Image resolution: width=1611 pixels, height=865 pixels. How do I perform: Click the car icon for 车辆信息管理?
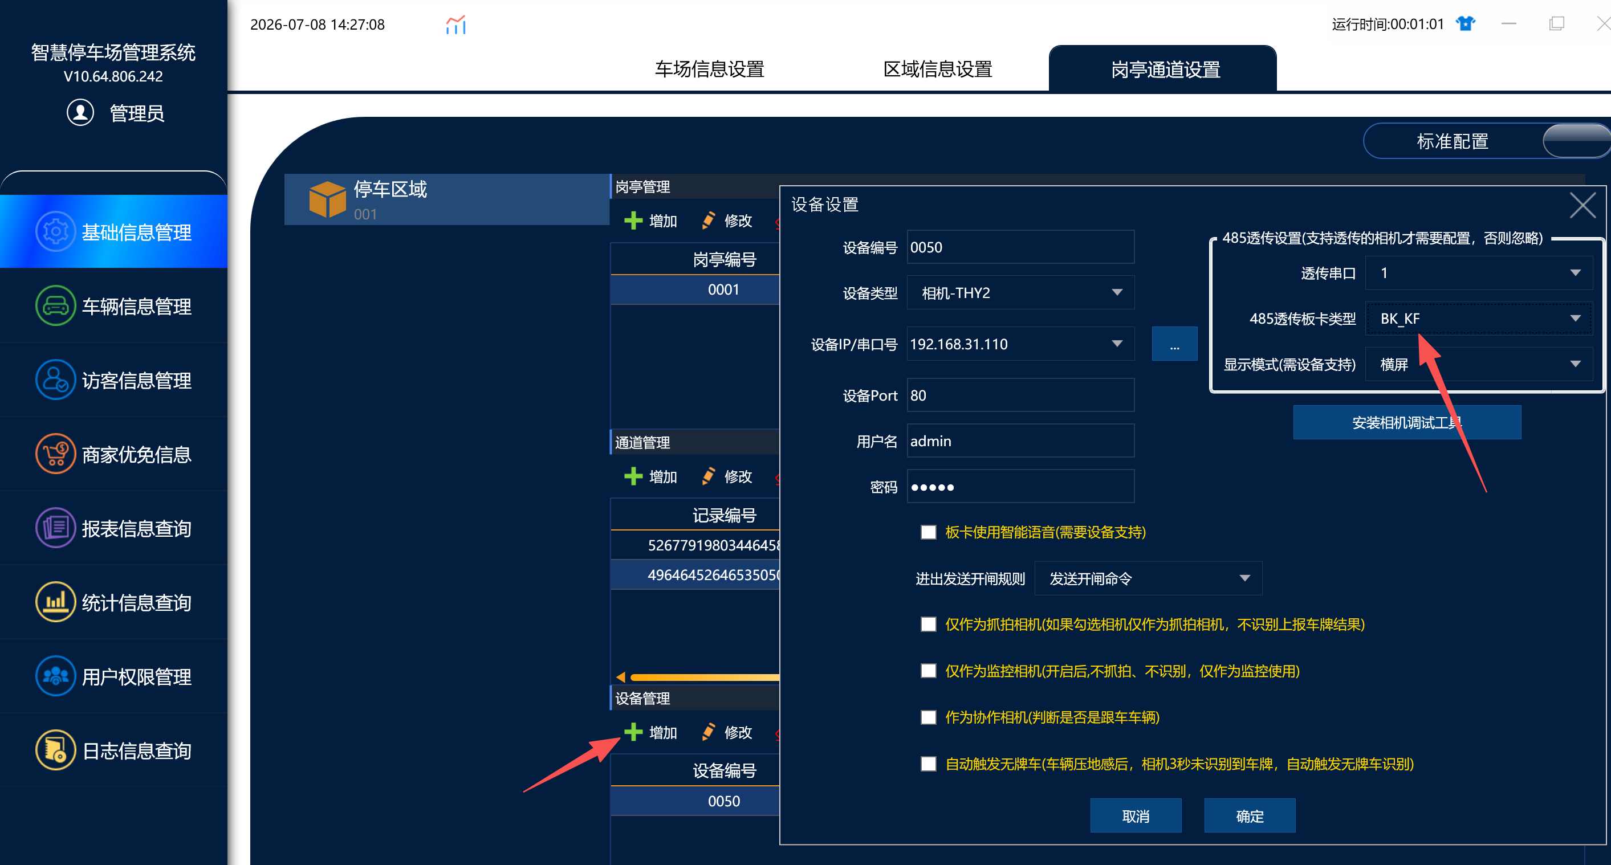tap(56, 305)
